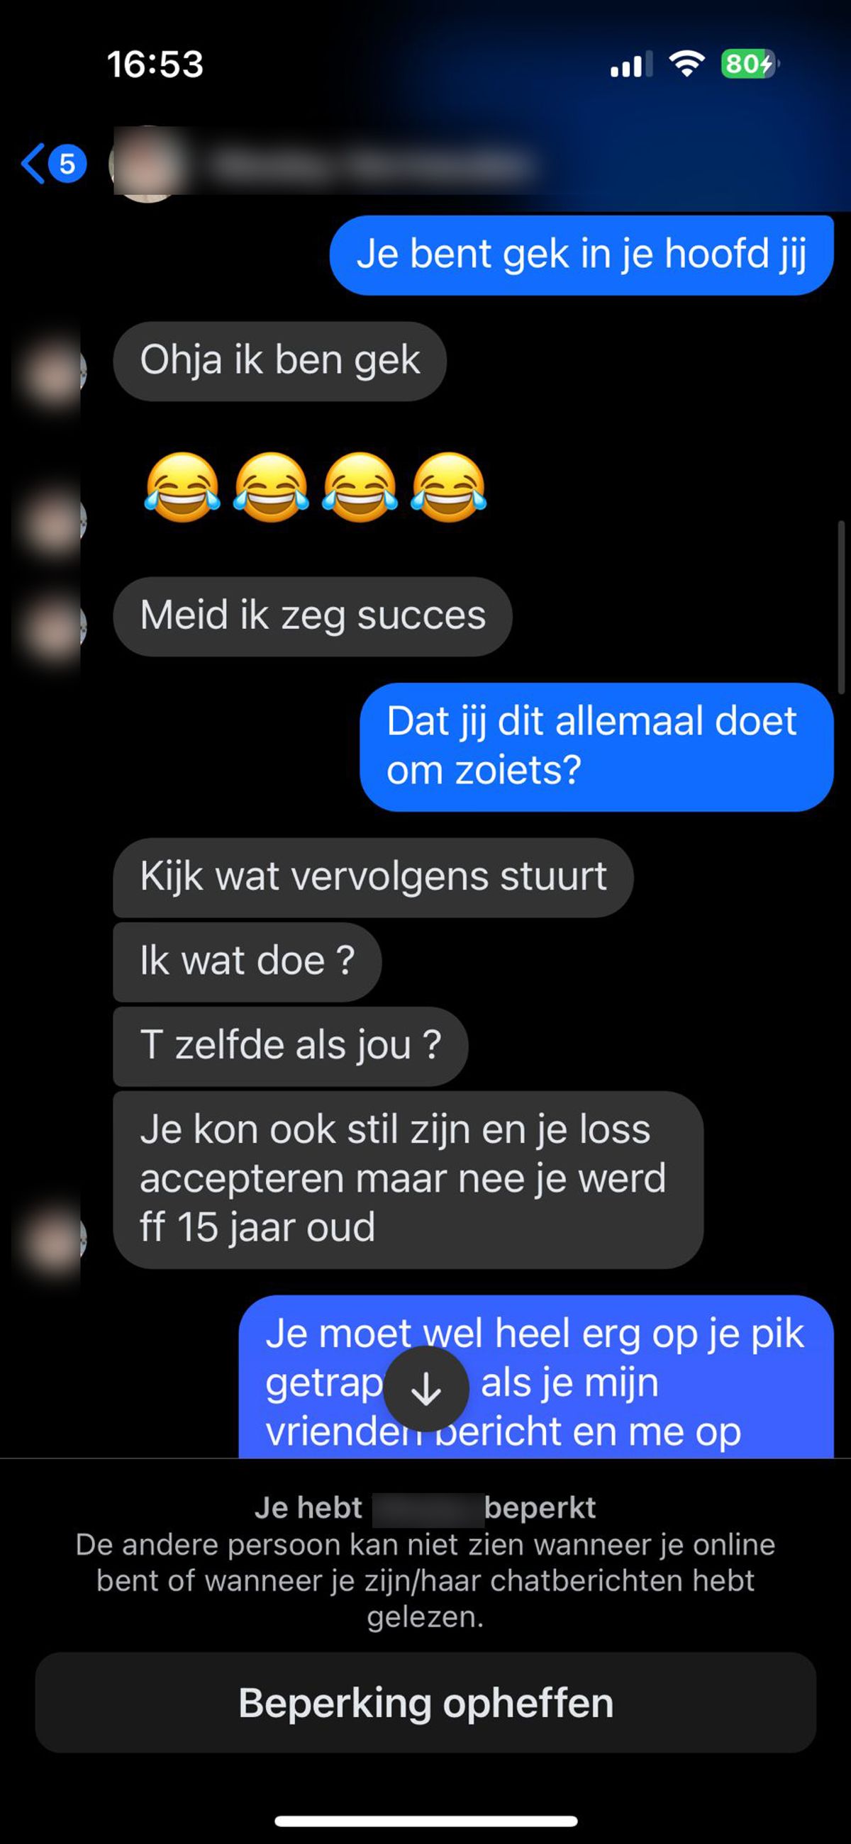
Task: Tap the sender avatar beside 'Ohja ik ben gek'
Action: (54, 373)
